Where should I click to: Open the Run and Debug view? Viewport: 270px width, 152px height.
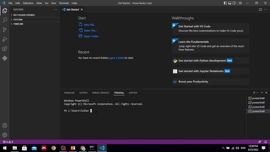(5, 39)
